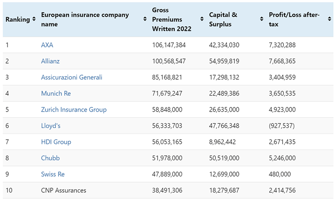Sort table by Ranking column arrows
The image size is (336, 201).
(x=34, y=19)
